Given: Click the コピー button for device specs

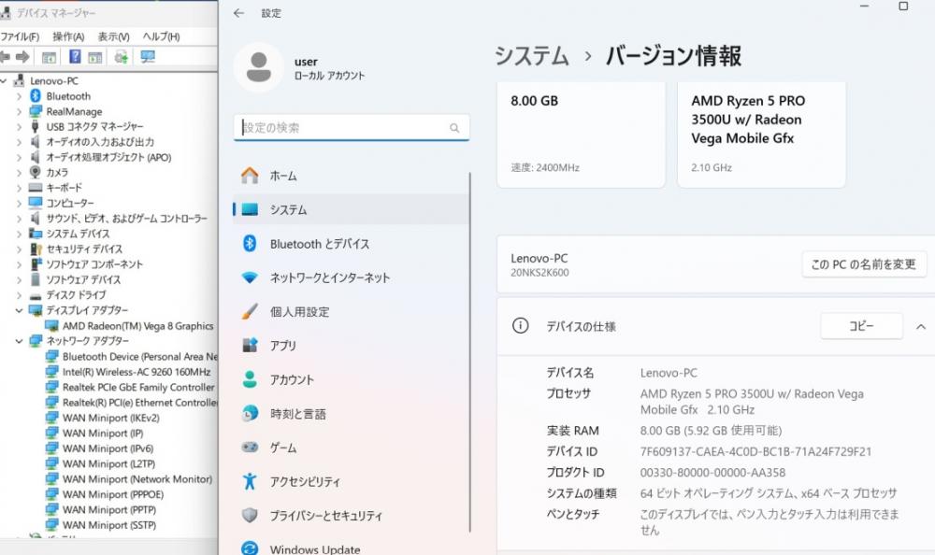Looking at the screenshot, I should pos(862,326).
